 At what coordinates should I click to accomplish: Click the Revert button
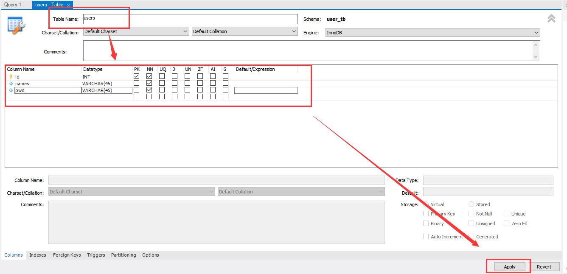click(x=545, y=266)
